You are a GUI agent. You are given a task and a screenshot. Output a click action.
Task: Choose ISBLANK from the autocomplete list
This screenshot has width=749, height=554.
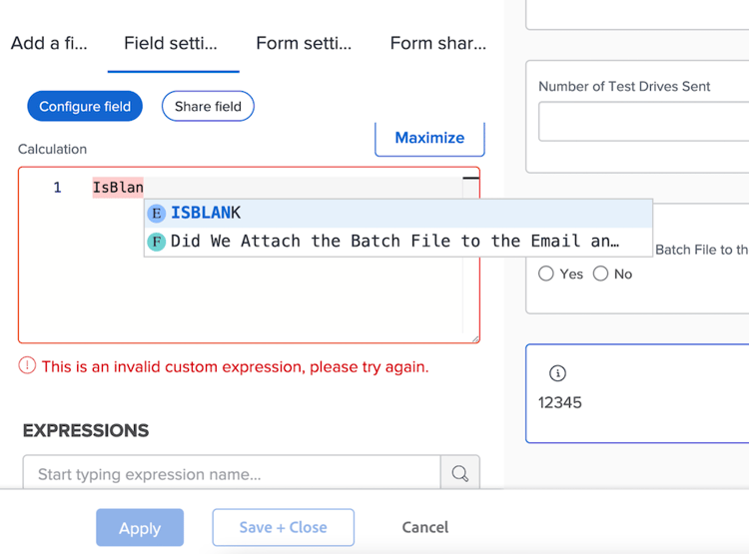pyautogui.click(x=206, y=213)
